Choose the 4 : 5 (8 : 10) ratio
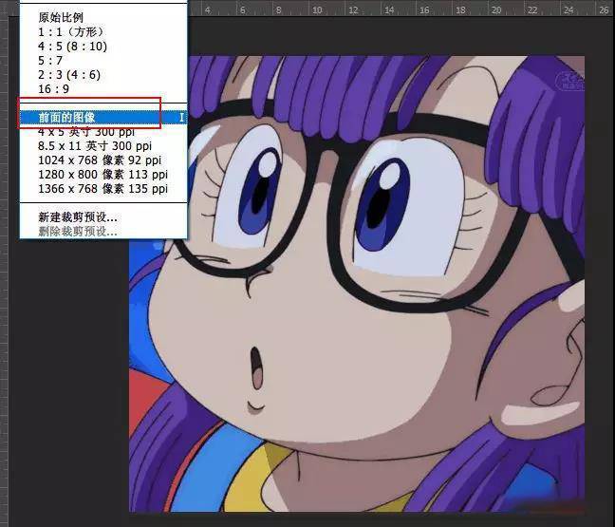The width and height of the screenshot is (615, 527). click(103, 47)
